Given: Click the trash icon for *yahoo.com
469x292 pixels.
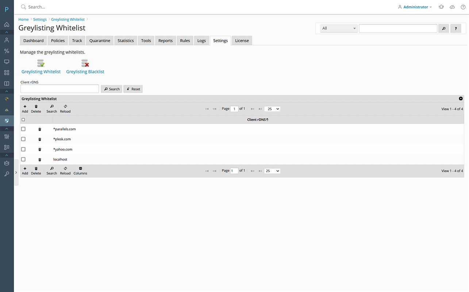Looking at the screenshot, I should coord(40,149).
